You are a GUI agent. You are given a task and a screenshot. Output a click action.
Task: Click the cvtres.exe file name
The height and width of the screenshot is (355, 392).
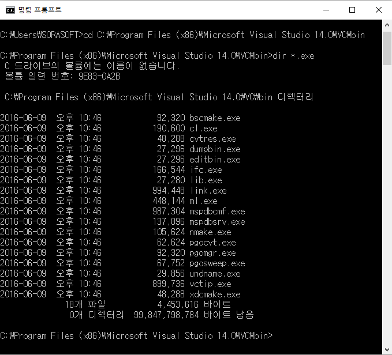212,139
